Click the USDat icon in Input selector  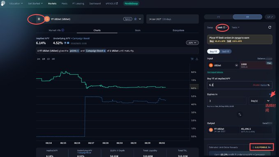211,65
